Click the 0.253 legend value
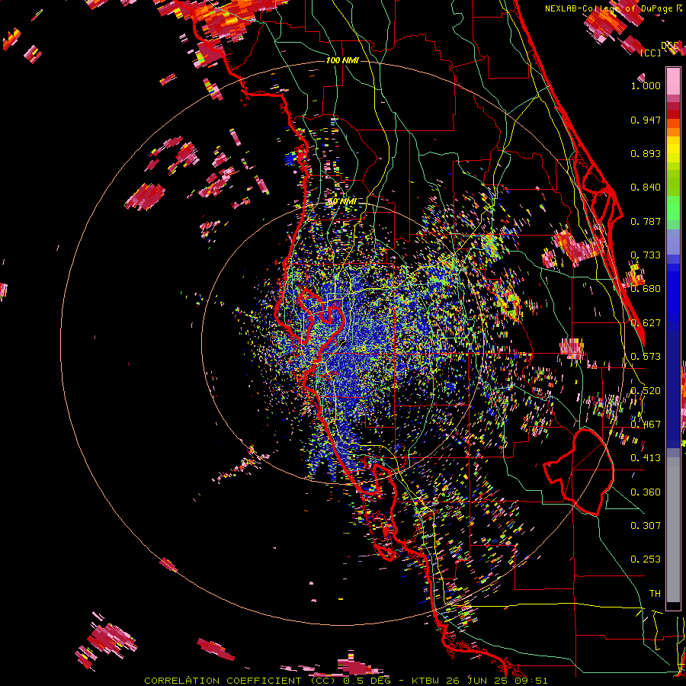Viewport: 686px width, 686px height. click(x=646, y=559)
